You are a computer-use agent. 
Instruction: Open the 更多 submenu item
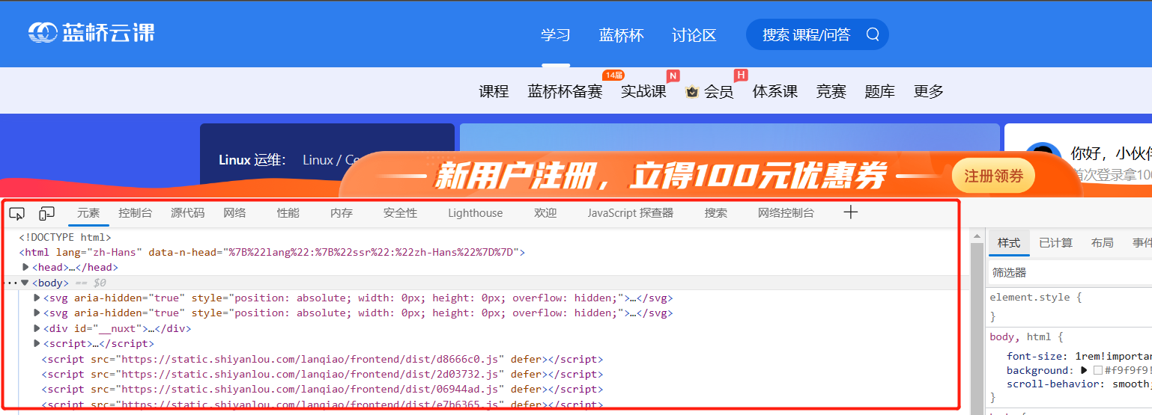pos(929,91)
